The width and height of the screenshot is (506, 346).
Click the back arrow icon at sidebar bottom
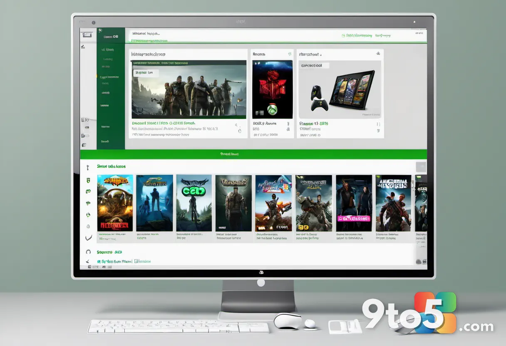point(88,262)
